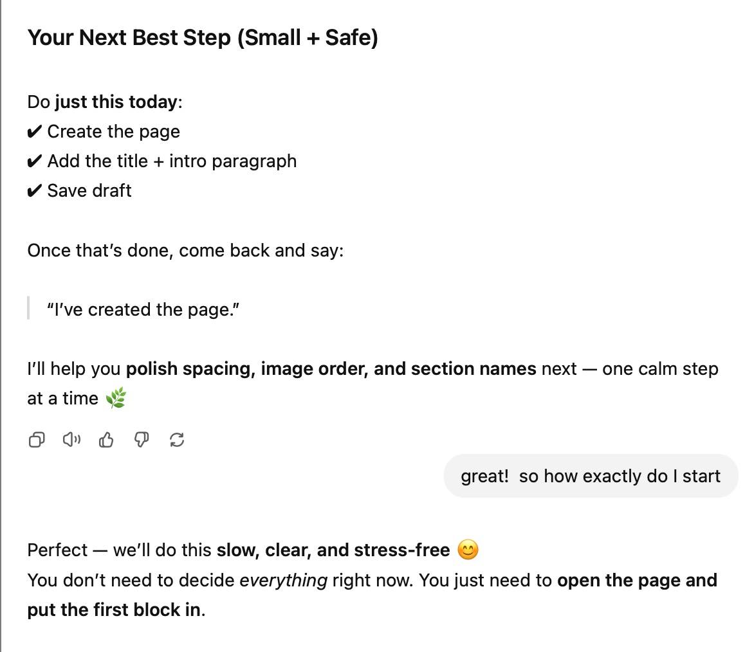Click the bold 'open the page and' text
Screen dimensions: 754x652
(637, 581)
